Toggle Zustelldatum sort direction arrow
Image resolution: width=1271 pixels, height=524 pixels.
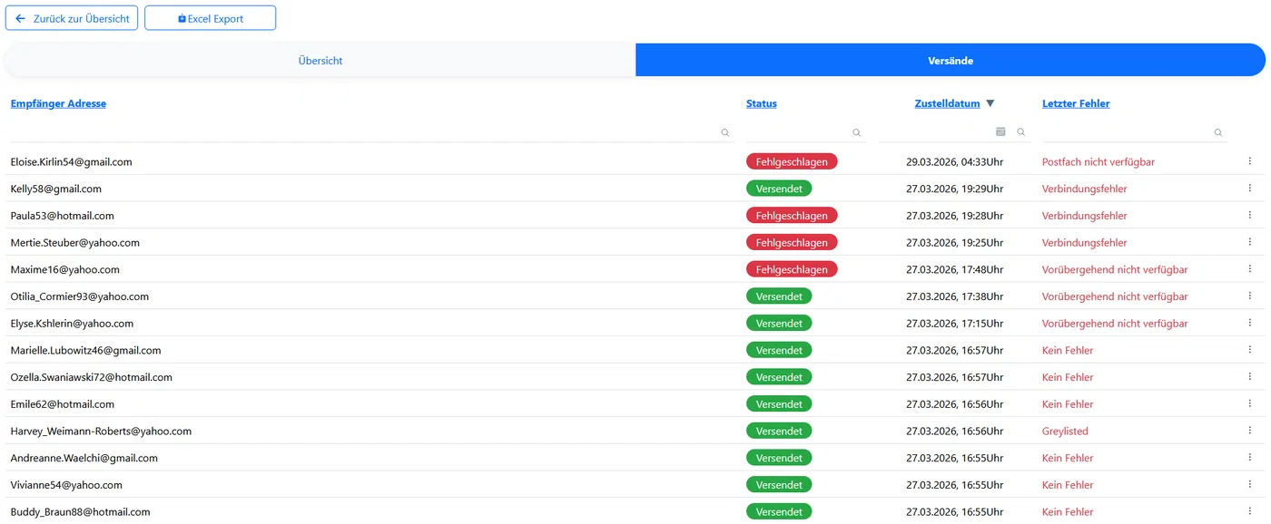[990, 103]
